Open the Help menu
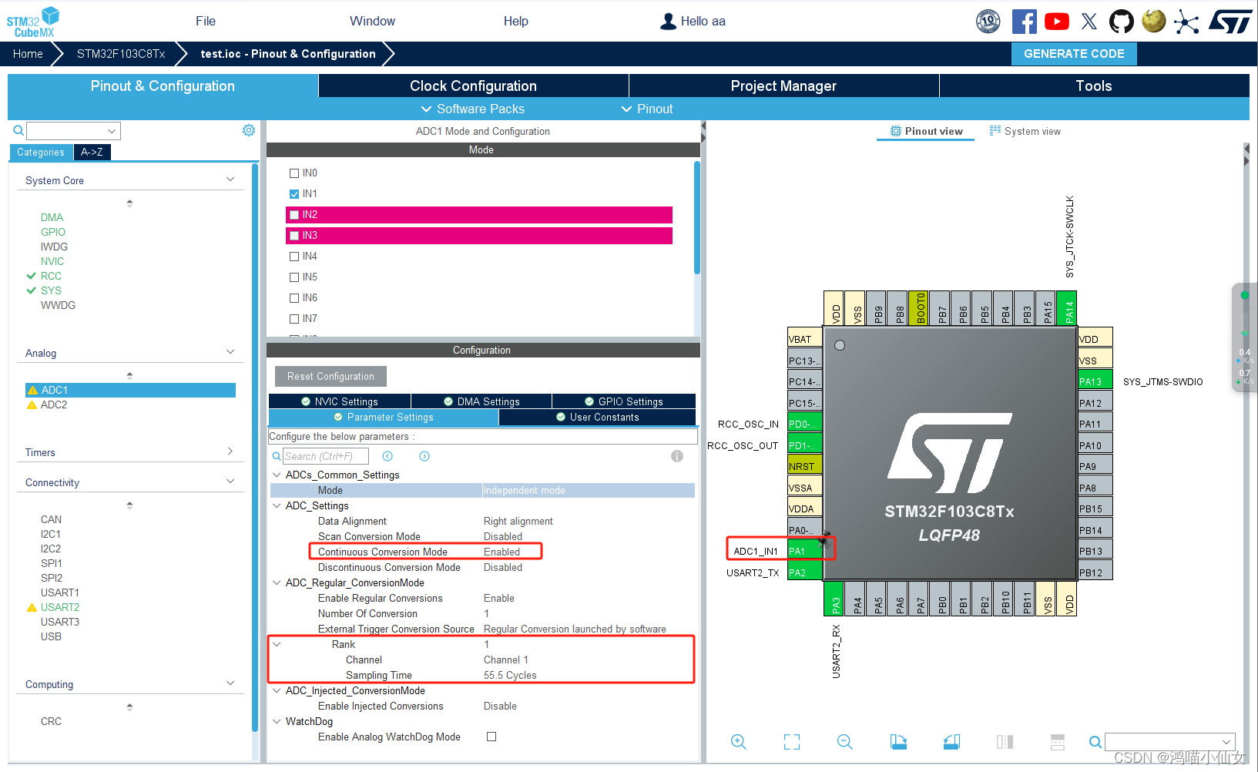The height and width of the screenshot is (772, 1258). click(x=516, y=22)
